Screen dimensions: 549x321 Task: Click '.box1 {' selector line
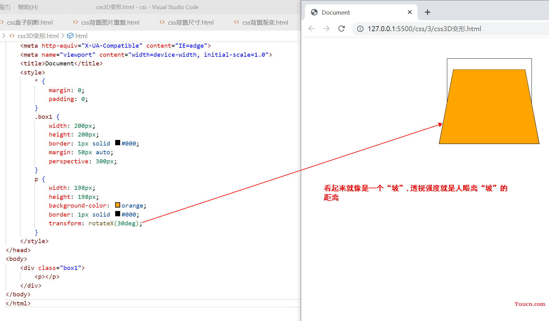pos(47,117)
